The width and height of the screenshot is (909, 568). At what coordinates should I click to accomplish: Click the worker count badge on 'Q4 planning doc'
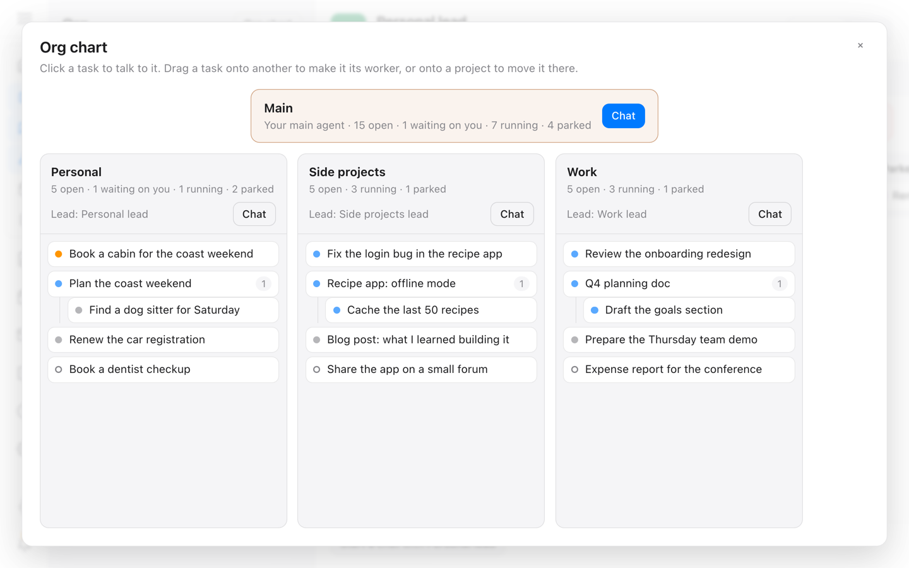pos(780,284)
